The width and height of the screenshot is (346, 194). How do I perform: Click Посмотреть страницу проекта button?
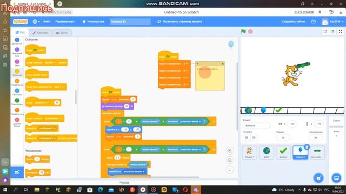pyautogui.click(x=180, y=22)
